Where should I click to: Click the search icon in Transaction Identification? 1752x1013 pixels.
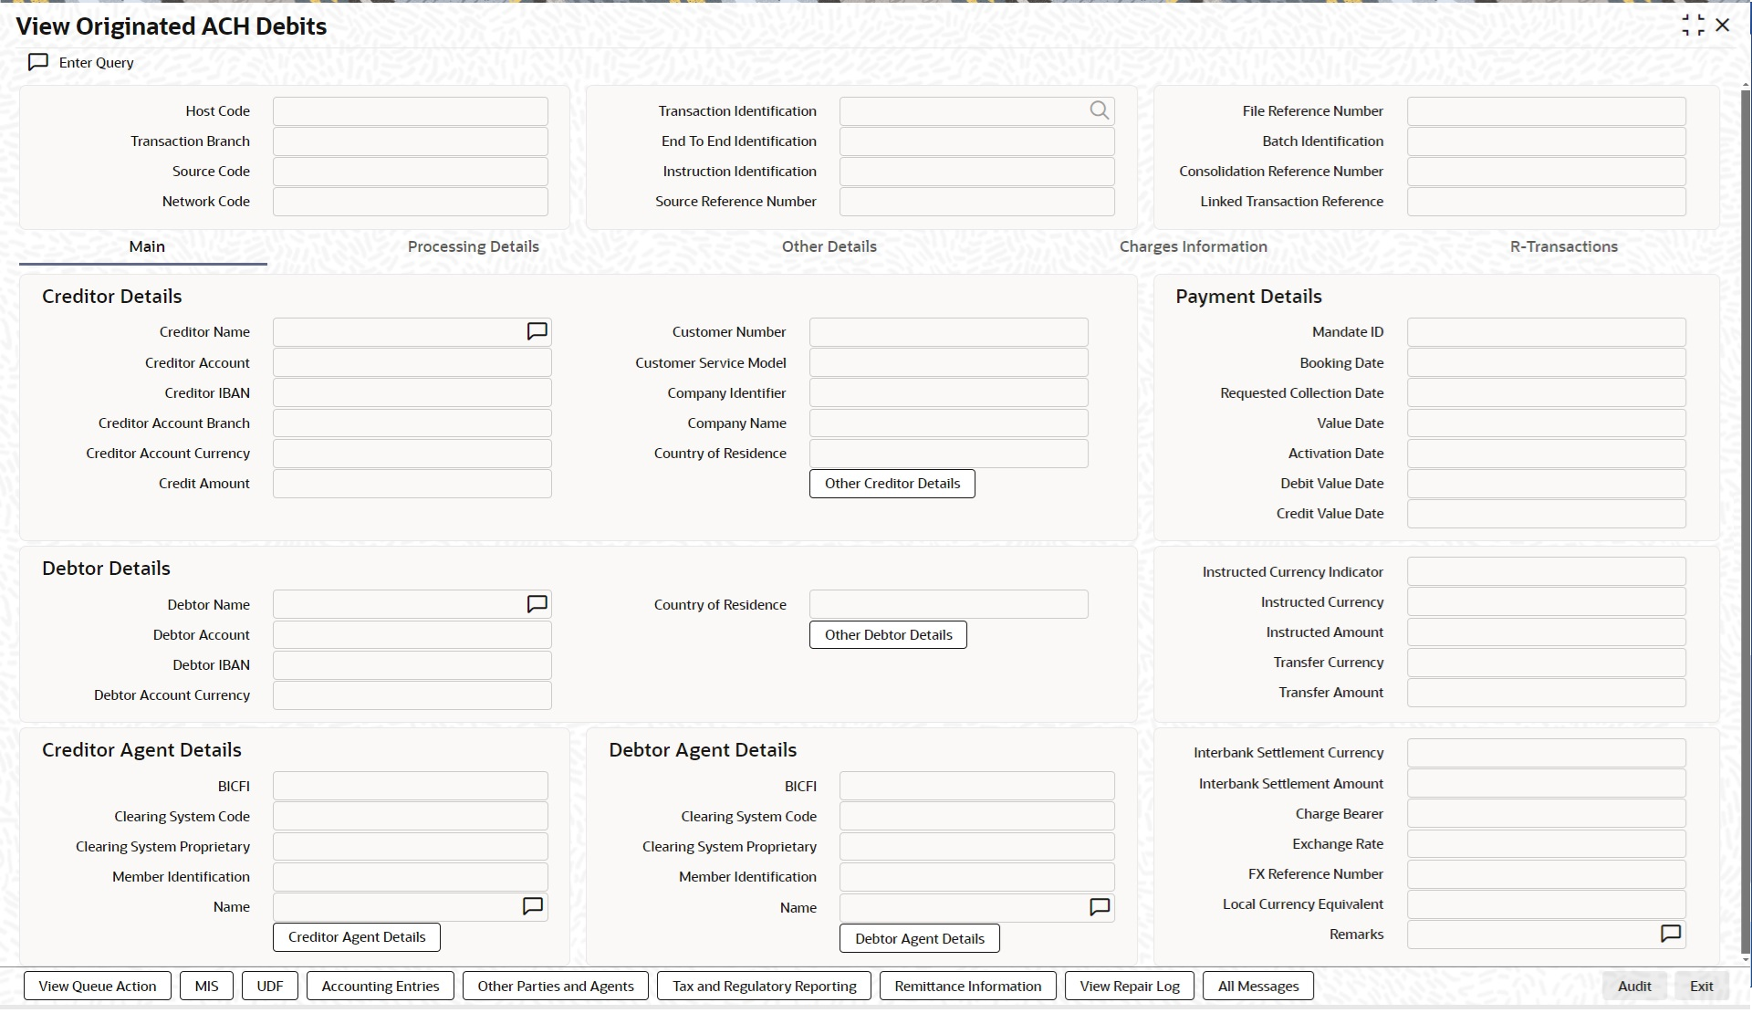[1099, 110]
